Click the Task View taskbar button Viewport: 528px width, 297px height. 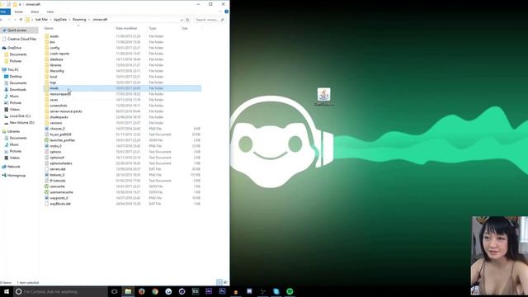(x=114, y=291)
